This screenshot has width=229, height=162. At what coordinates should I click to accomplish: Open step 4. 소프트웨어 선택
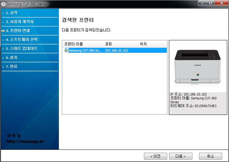pyautogui.click(x=22, y=40)
